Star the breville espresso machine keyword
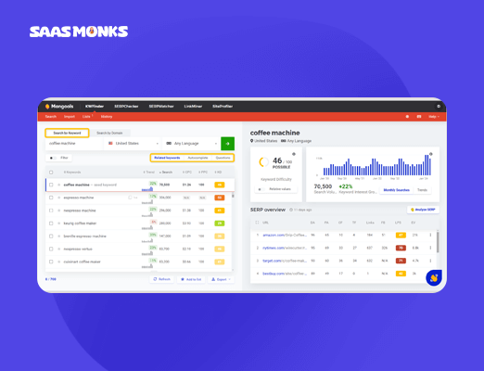The width and height of the screenshot is (484, 371). click(x=58, y=237)
